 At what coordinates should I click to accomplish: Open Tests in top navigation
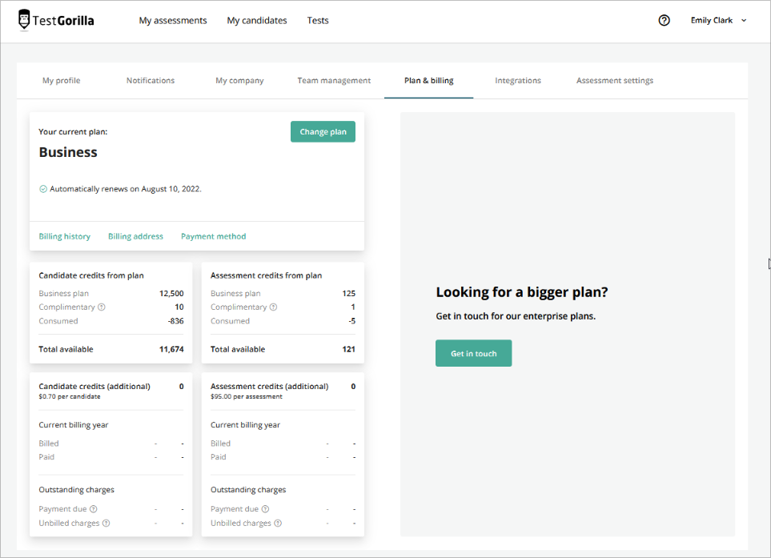(x=318, y=20)
